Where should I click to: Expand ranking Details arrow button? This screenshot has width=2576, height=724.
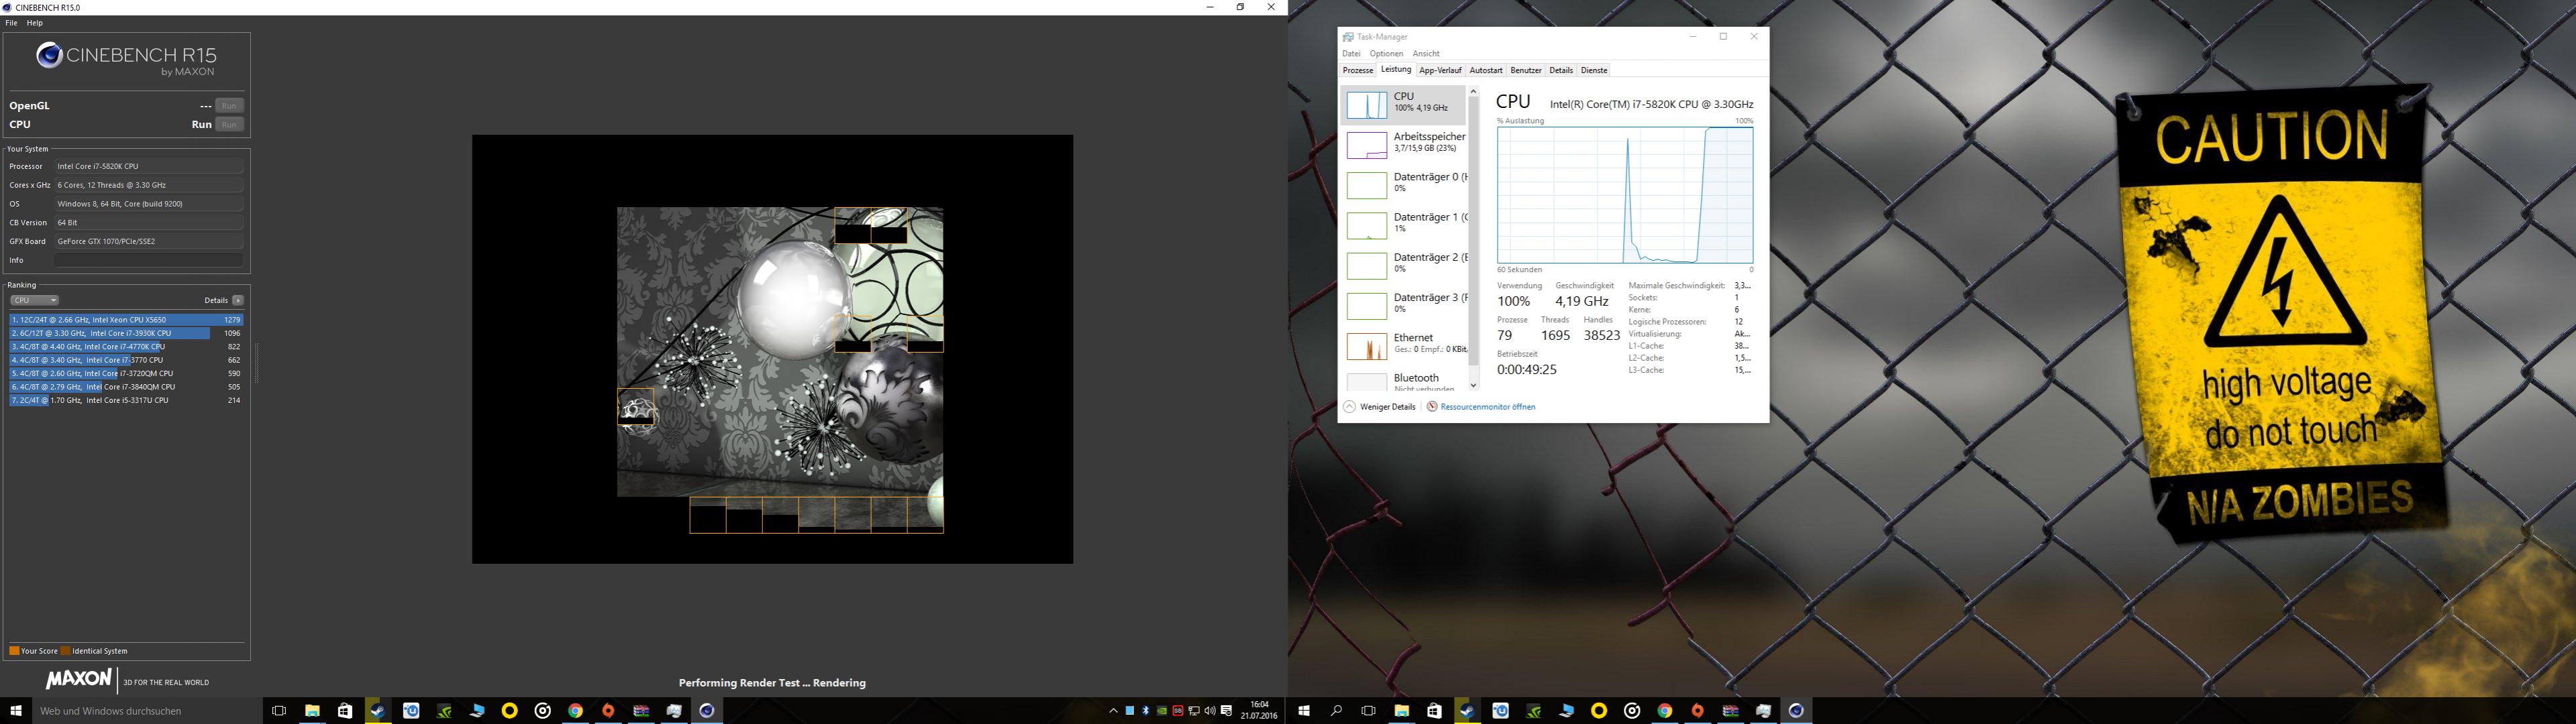click(238, 300)
